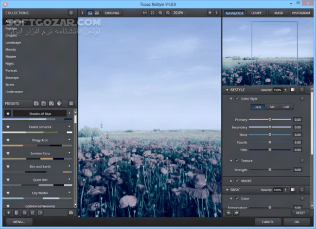The height and width of the screenshot is (229, 316).
Task: Collapse the right panel with the right arrow
Action: (216, 13)
